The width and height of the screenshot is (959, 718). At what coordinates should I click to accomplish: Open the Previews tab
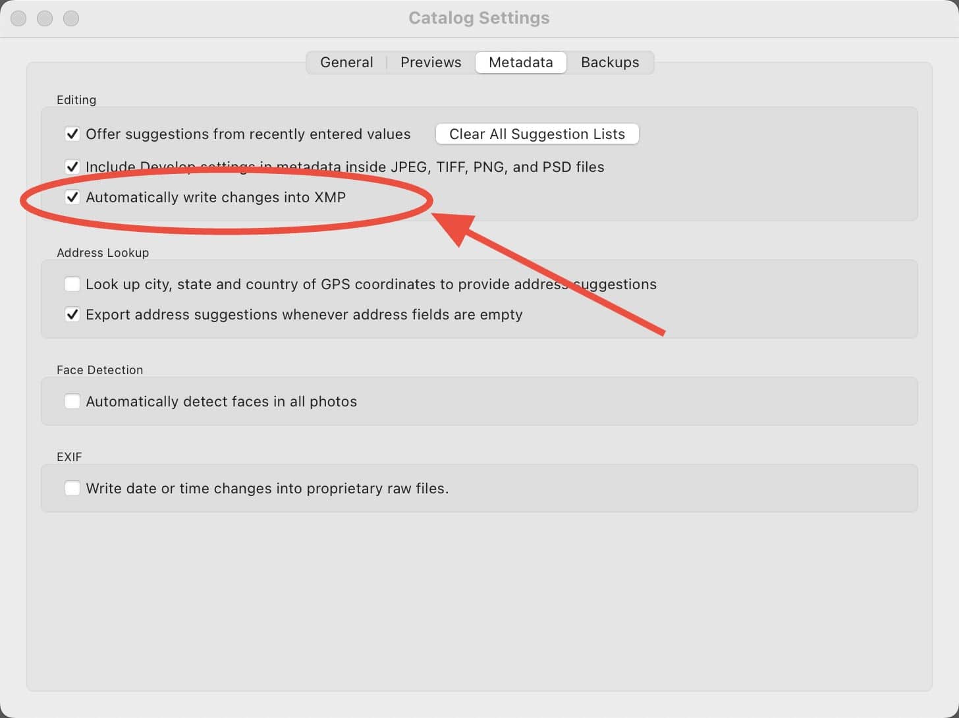[430, 62]
